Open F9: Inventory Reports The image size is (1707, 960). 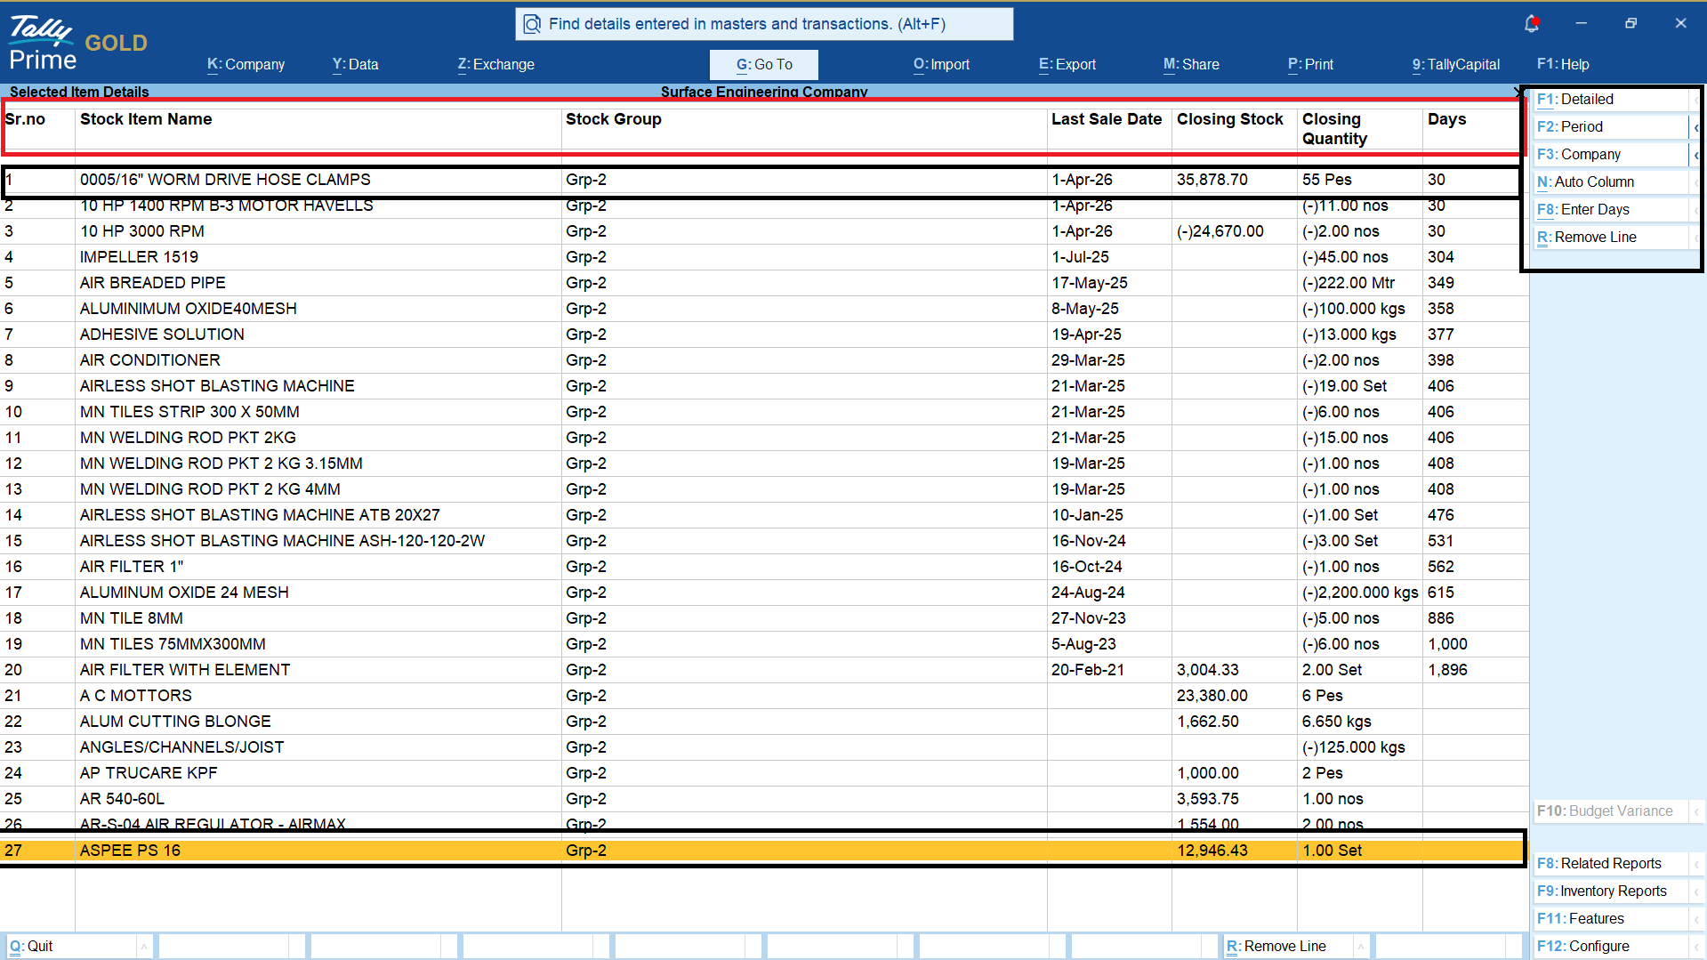point(1610,891)
